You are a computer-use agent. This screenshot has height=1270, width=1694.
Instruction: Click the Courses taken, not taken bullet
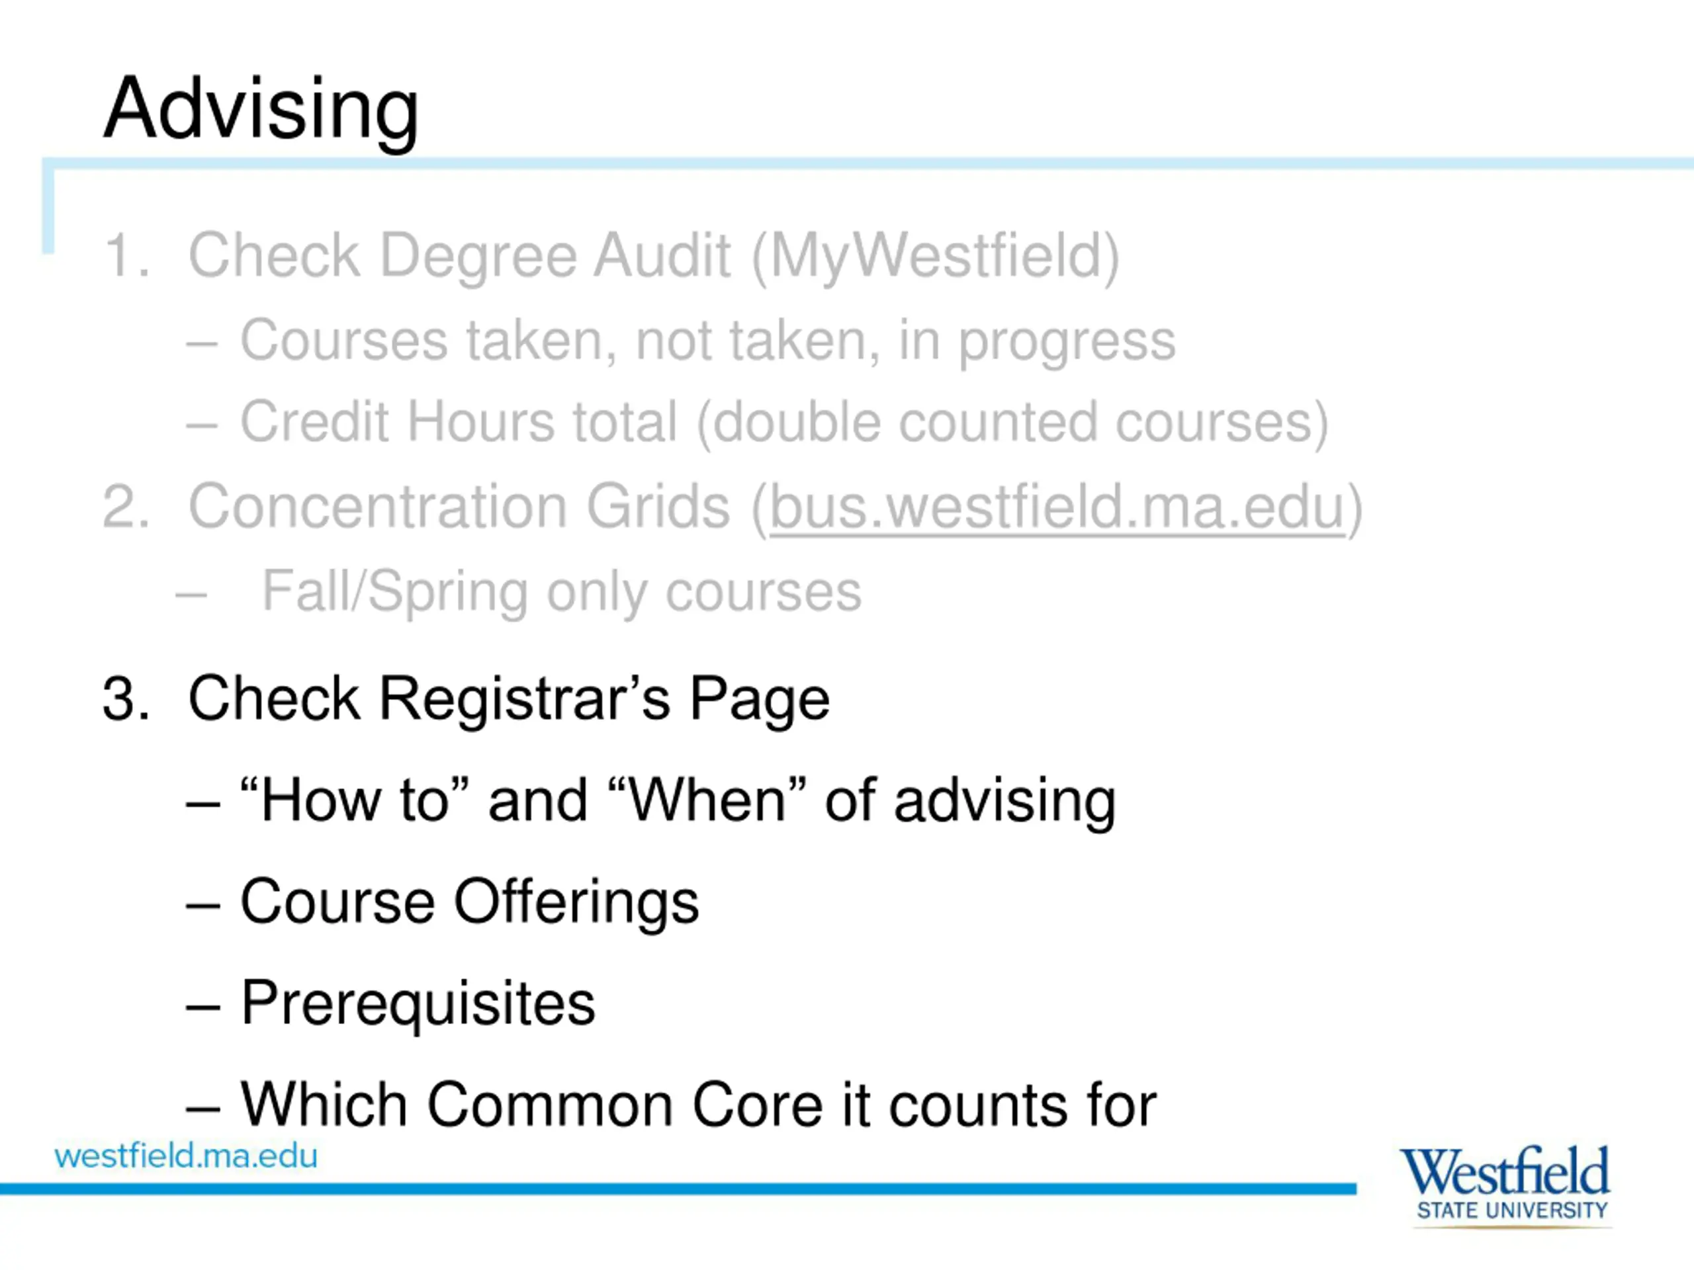tap(681, 341)
